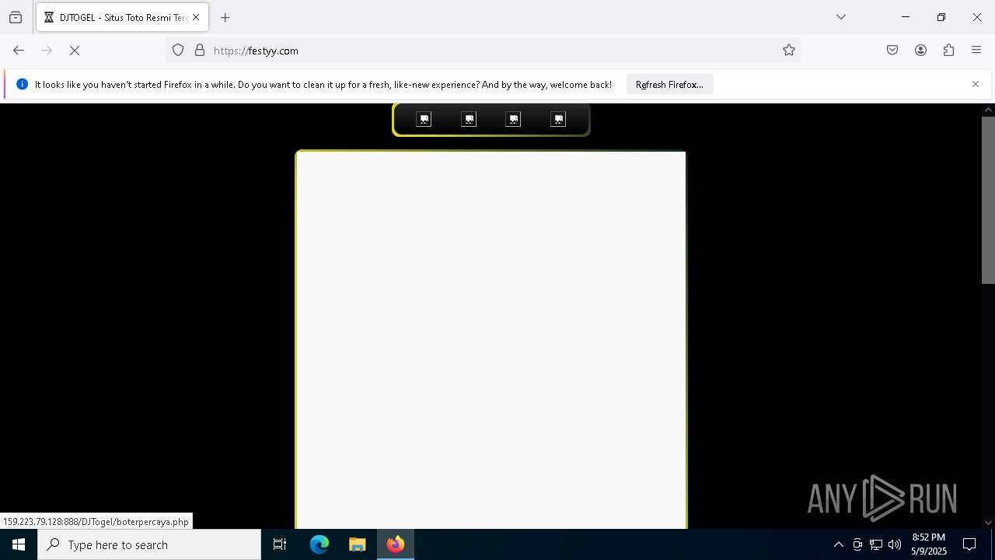Open Firefox account menu
Viewport: 995px width, 560px height.
pyautogui.click(x=920, y=51)
